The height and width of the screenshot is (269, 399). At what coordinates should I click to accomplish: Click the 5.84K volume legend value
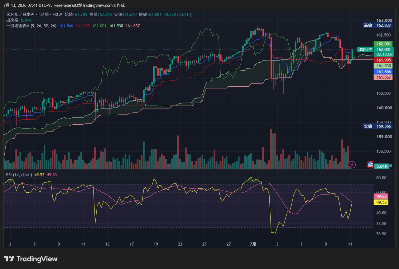[26, 20]
